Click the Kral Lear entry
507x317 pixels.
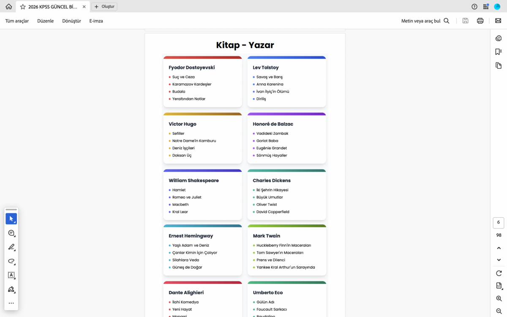[180, 212]
